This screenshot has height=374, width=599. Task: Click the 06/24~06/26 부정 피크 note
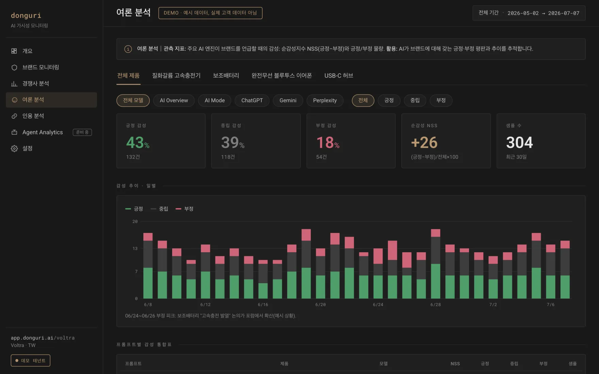coord(211,316)
